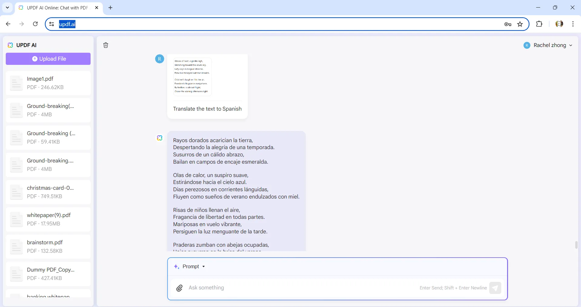Click the line "Rayos dorados acarician la tierra,"

coord(213,140)
